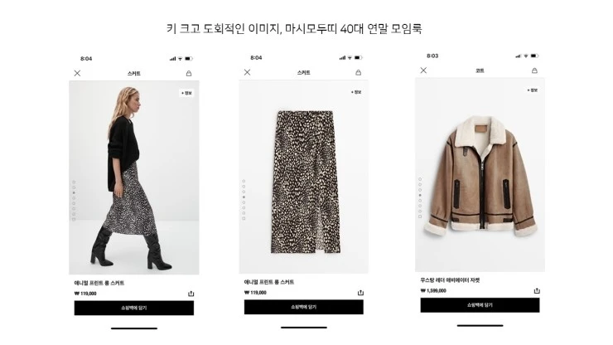Close the walking model skirt product page

77,73
